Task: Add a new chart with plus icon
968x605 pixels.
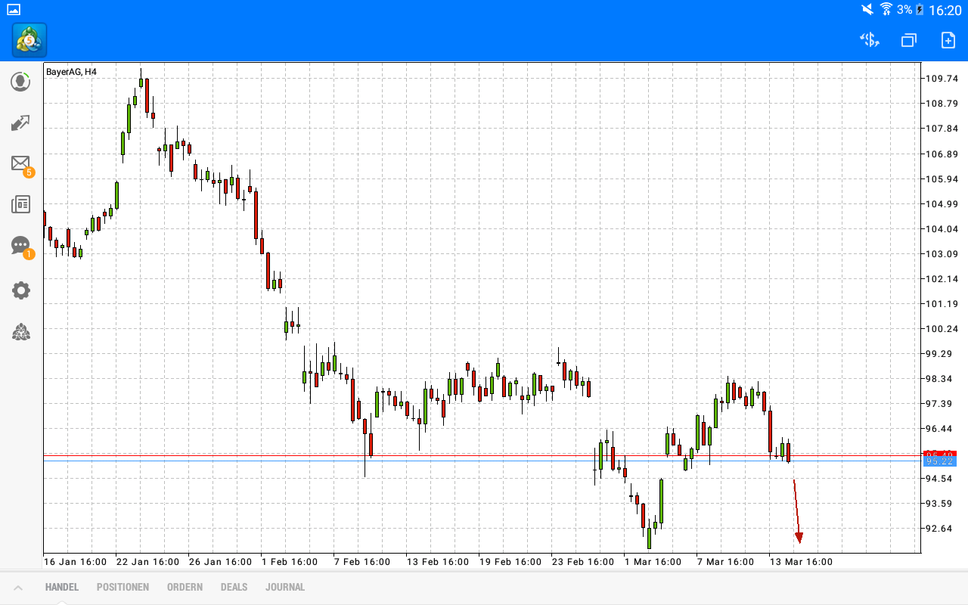Action: point(948,39)
